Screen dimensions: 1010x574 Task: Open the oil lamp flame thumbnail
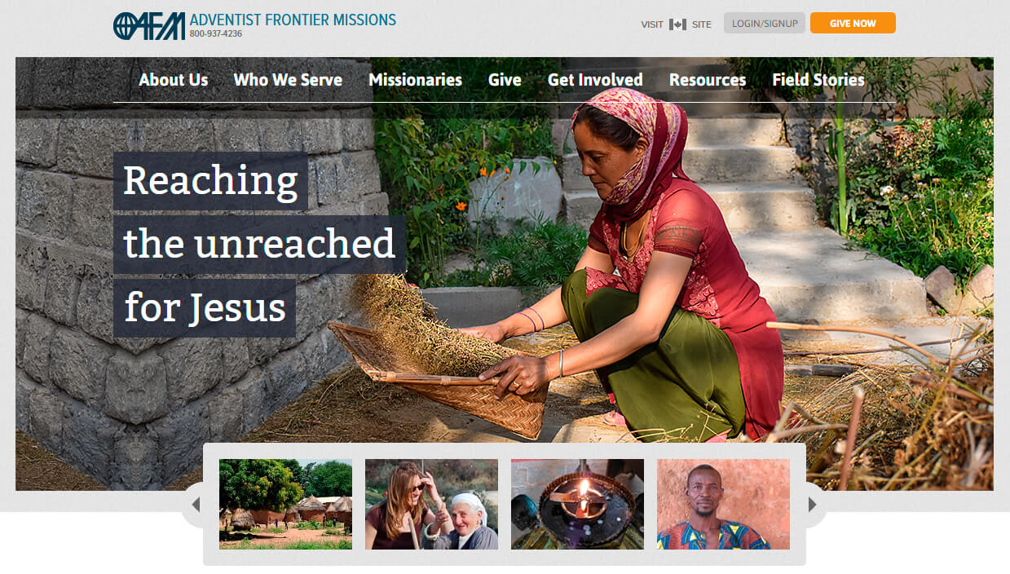tap(577, 504)
